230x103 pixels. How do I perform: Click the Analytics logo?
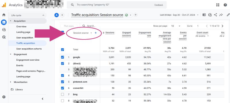[4, 5]
